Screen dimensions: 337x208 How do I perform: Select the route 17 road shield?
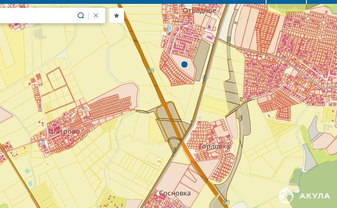[x=226, y=202]
